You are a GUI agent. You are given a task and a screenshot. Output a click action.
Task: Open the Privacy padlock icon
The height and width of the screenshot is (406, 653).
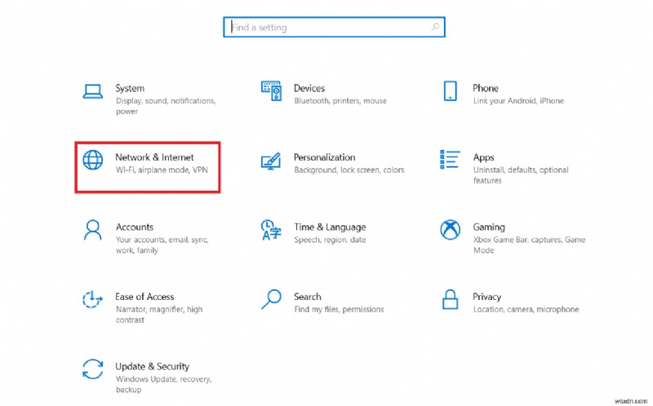pyautogui.click(x=450, y=298)
